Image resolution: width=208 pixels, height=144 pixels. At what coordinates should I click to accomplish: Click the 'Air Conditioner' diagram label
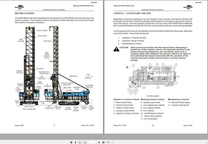pos(47,85)
